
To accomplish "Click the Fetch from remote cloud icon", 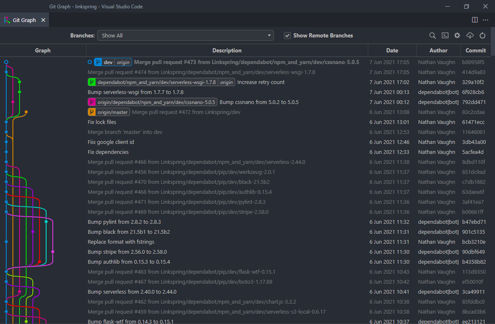I will [470, 35].
